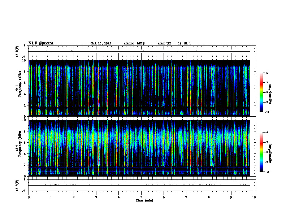The height and width of the screenshot is (221, 286).
Task: Click the ch.1 voltage waveform trace
Action: [139, 51]
